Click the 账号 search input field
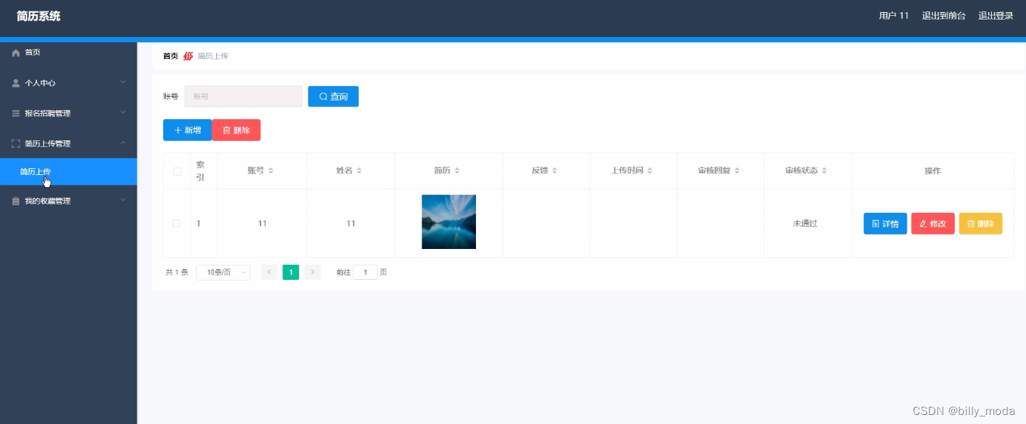Screen dimensions: 1026x424 (243, 97)
